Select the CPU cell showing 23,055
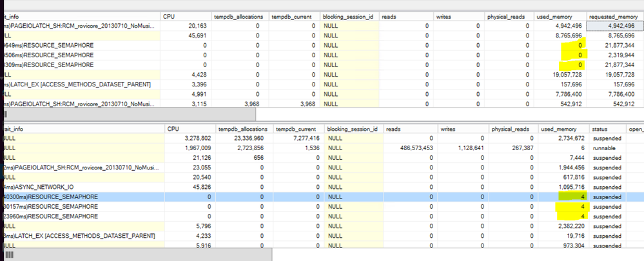Viewport: 644px width, 261px height. click(x=190, y=168)
